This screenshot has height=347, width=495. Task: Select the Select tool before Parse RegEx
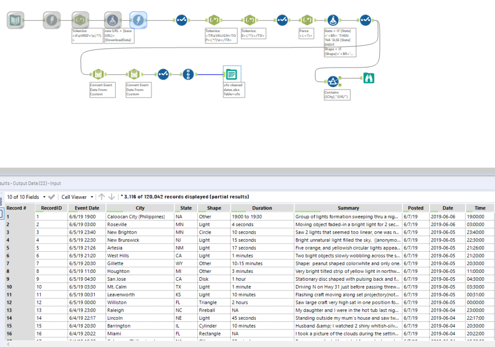[282, 20]
